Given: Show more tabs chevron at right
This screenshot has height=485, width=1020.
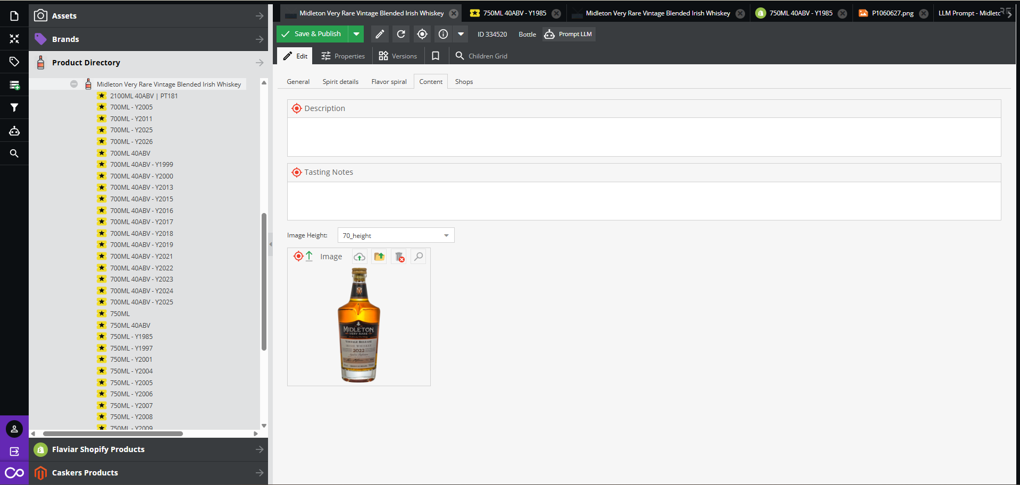Looking at the screenshot, I should [x=1009, y=14].
